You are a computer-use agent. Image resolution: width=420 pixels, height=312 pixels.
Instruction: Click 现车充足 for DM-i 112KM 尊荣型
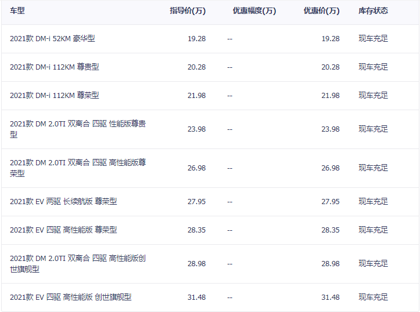373,96
